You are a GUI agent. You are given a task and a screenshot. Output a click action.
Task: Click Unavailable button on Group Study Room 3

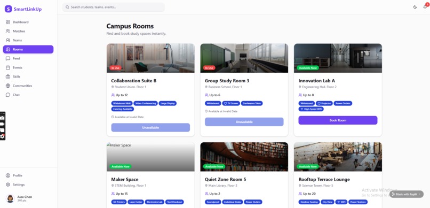coord(244,122)
